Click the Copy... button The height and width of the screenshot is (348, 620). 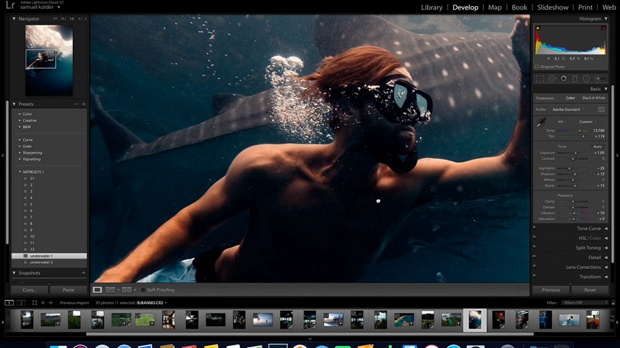(30, 290)
